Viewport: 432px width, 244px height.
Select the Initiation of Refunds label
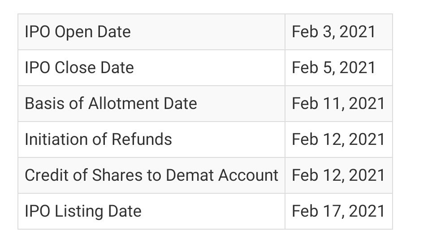[x=98, y=139]
